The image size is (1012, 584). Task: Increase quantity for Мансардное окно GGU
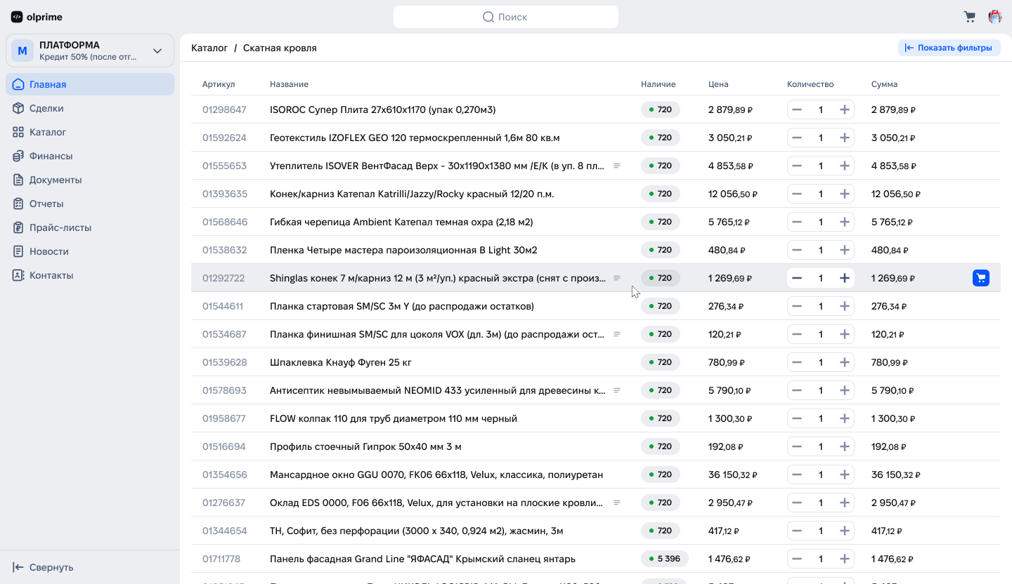point(845,474)
